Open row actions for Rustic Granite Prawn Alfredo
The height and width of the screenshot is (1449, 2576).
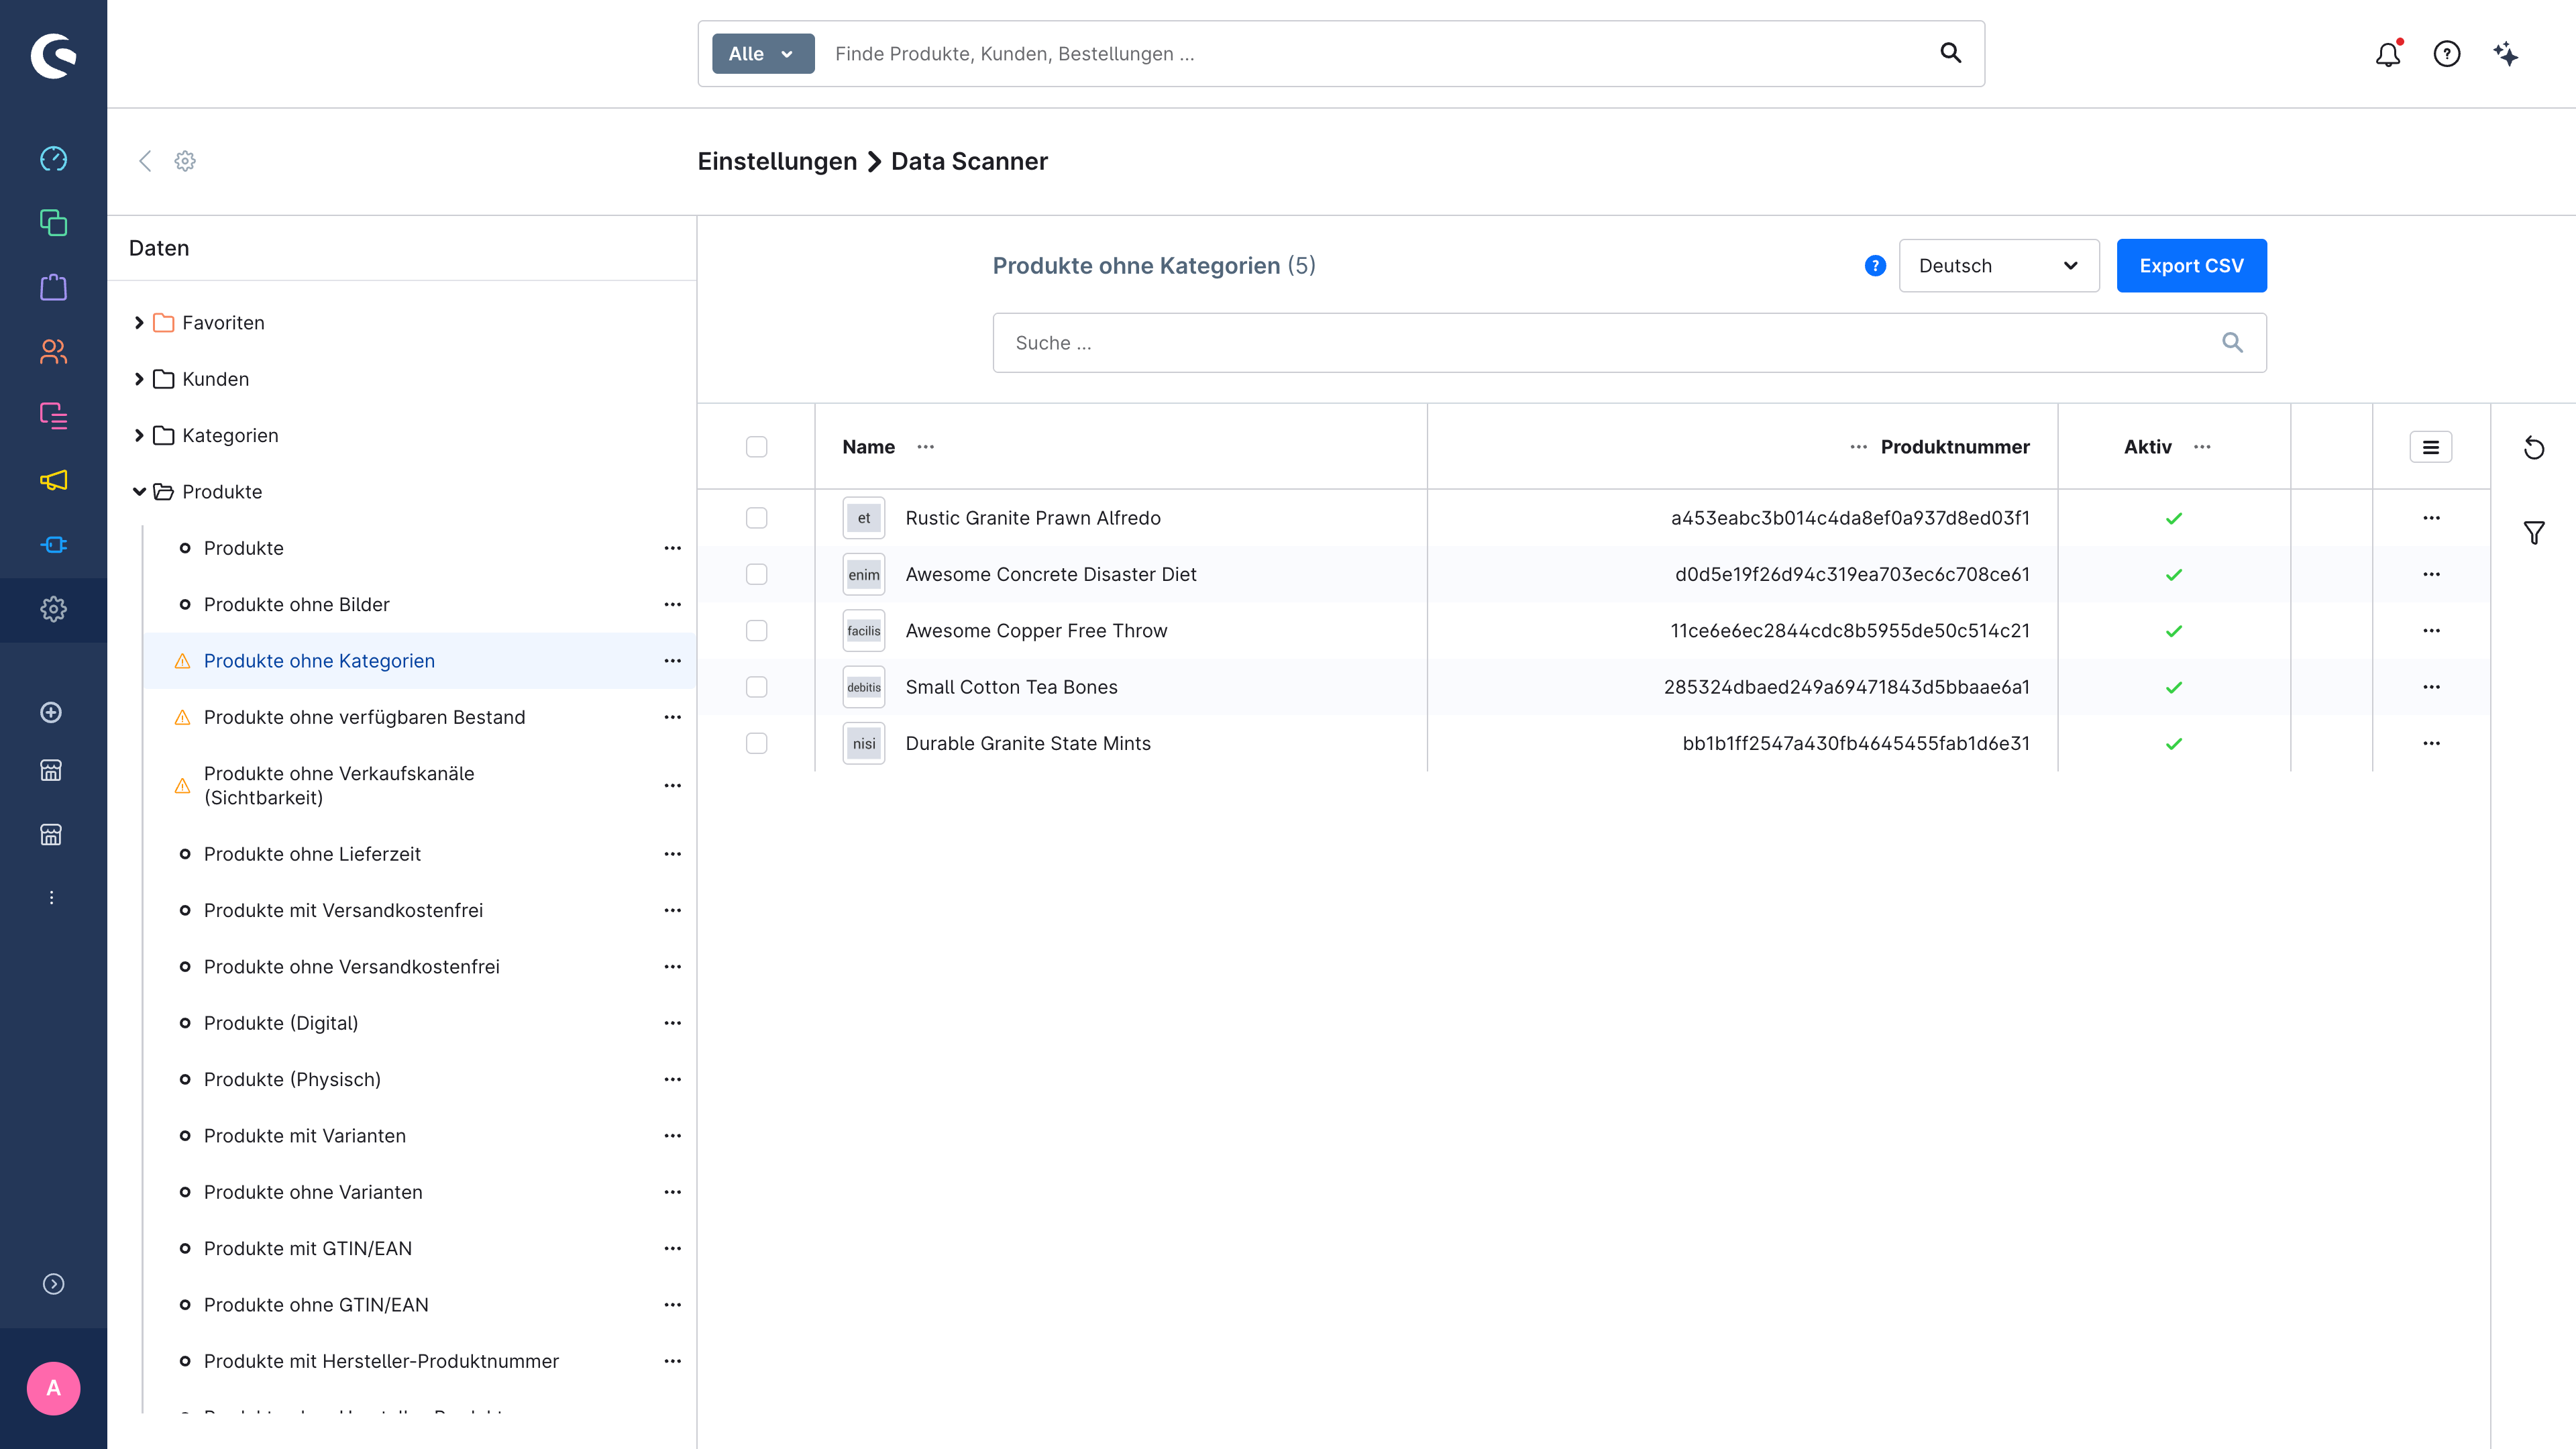(2431, 518)
